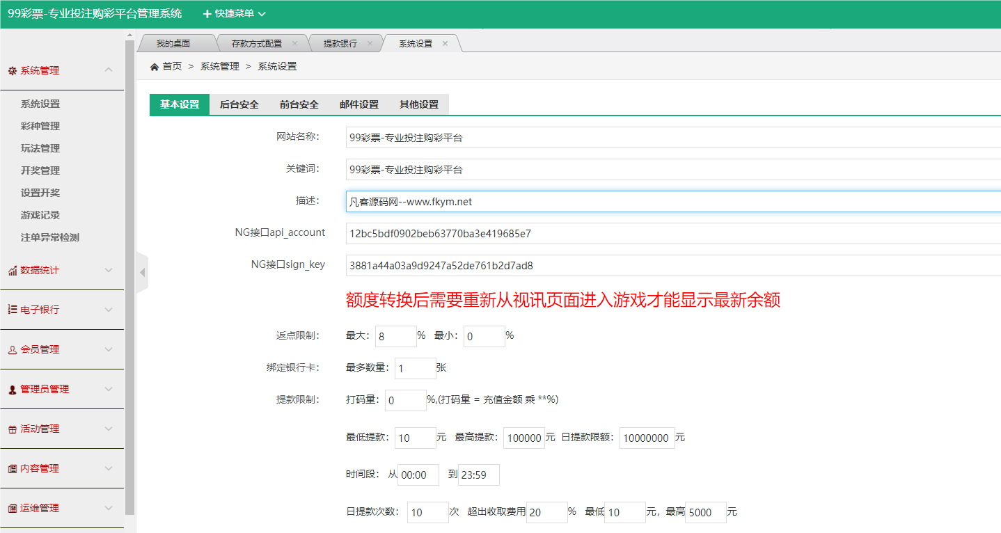Click the plus icon beside 快捷菜单

[207, 14]
